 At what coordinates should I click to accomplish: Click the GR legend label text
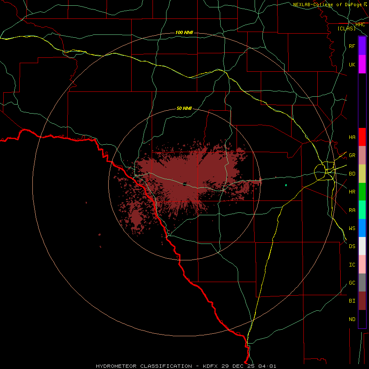pyautogui.click(x=352, y=155)
